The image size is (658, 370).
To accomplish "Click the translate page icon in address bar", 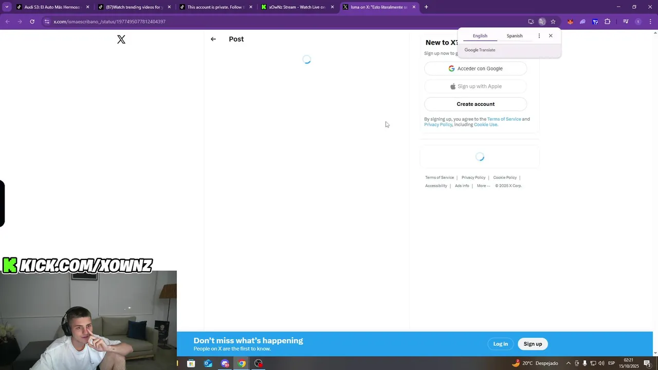I will tap(542, 22).
